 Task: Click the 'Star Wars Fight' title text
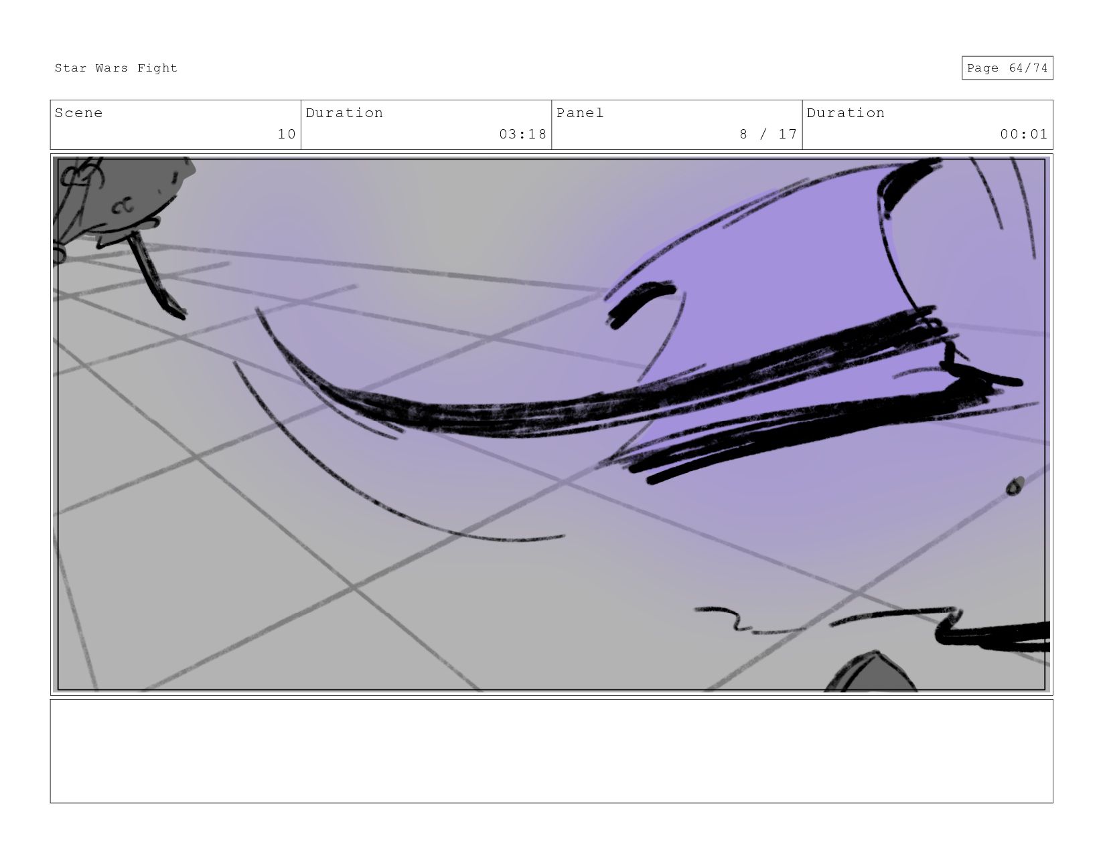coord(116,68)
